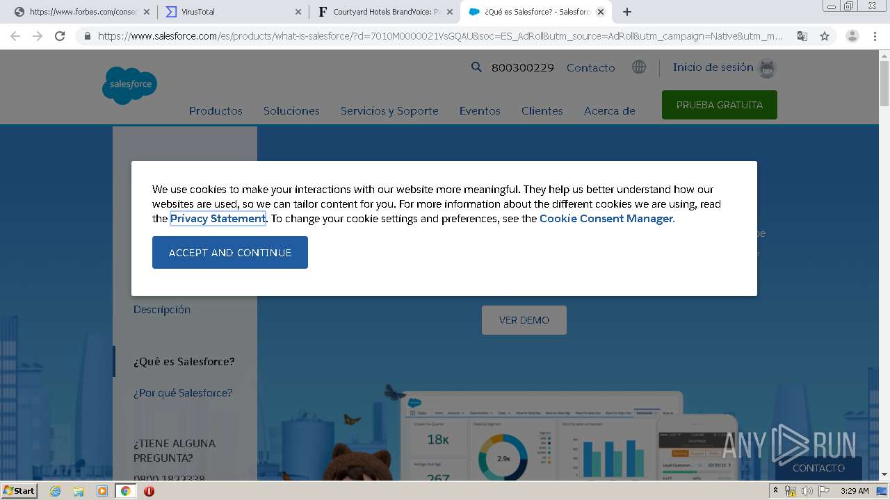Open the Productos menu

click(x=216, y=110)
